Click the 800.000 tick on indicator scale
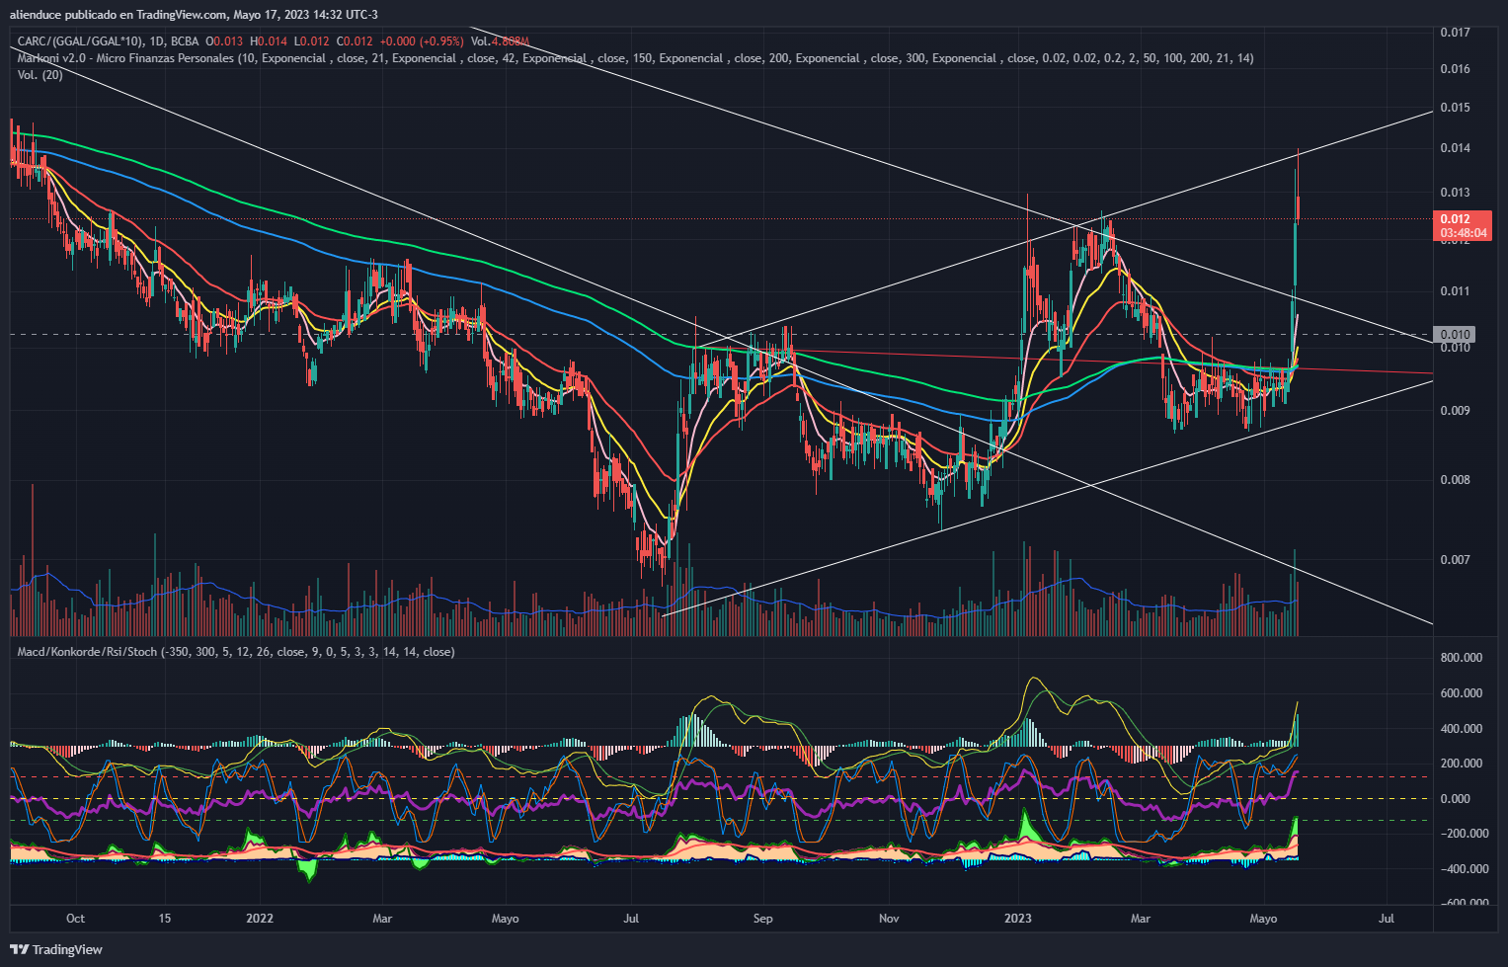The image size is (1508, 967). [x=1462, y=658]
